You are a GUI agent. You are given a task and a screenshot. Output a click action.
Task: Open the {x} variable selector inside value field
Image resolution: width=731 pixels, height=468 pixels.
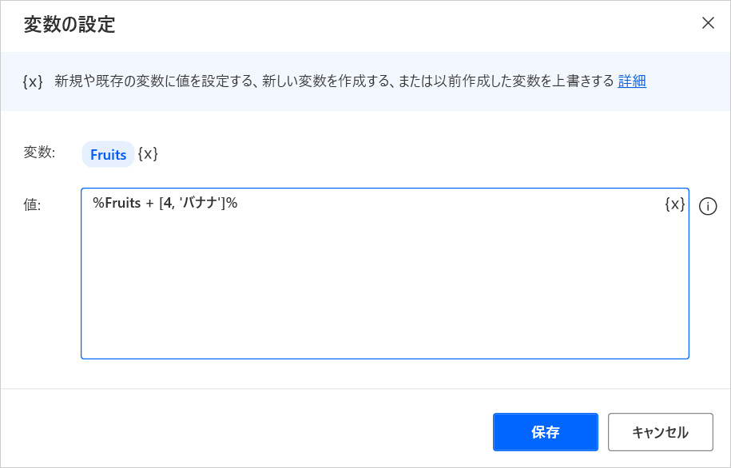(x=674, y=204)
